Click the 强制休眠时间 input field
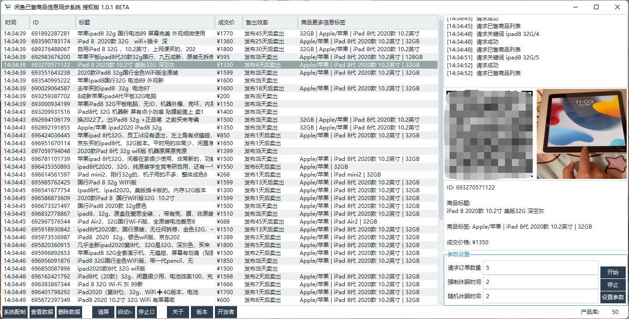The width and height of the screenshot is (629, 319). coord(540,282)
